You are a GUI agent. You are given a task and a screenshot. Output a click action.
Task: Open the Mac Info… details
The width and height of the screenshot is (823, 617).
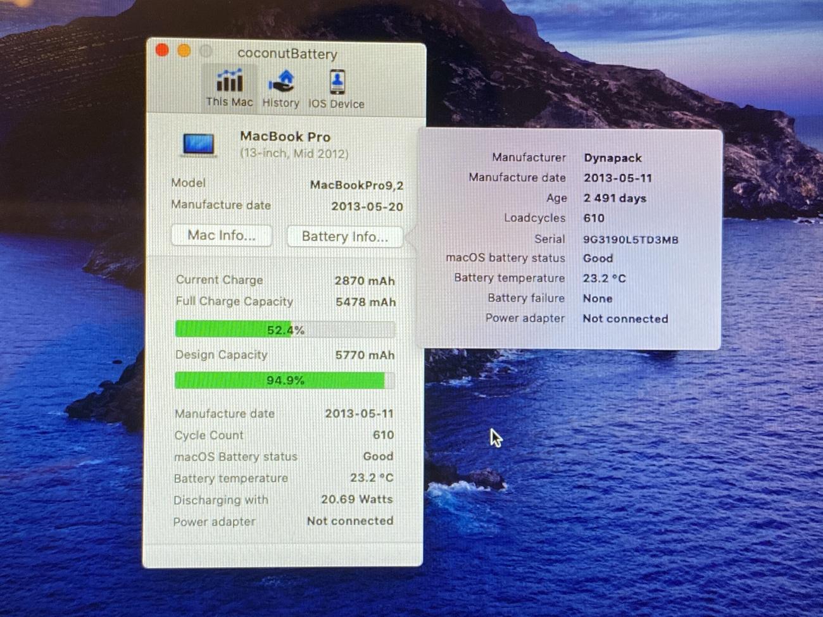tap(221, 235)
